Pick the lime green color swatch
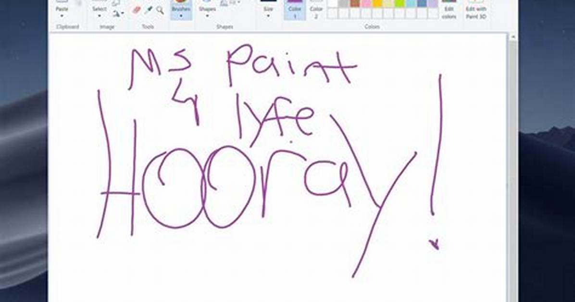 (400, 3)
